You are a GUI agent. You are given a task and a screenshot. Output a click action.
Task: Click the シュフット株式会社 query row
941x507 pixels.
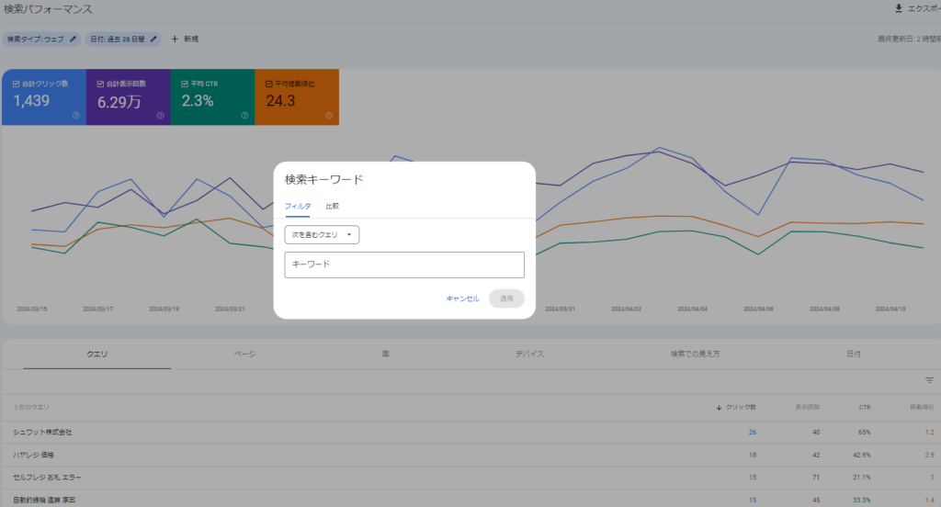pyautogui.click(x=470, y=433)
